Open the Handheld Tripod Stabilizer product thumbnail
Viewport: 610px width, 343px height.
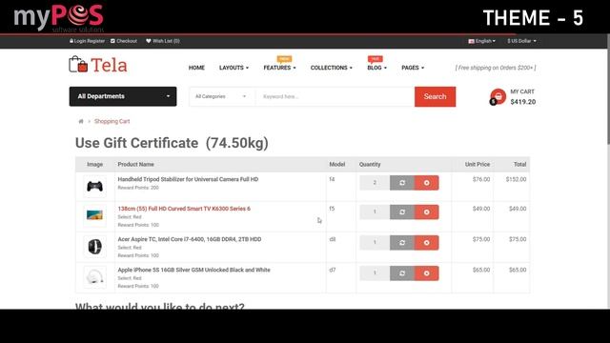point(94,187)
